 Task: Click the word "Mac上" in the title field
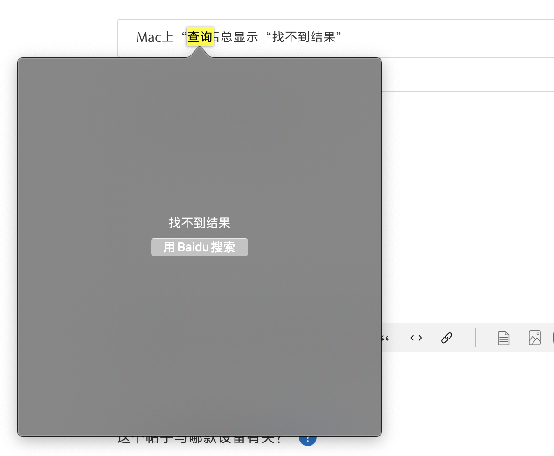click(155, 37)
